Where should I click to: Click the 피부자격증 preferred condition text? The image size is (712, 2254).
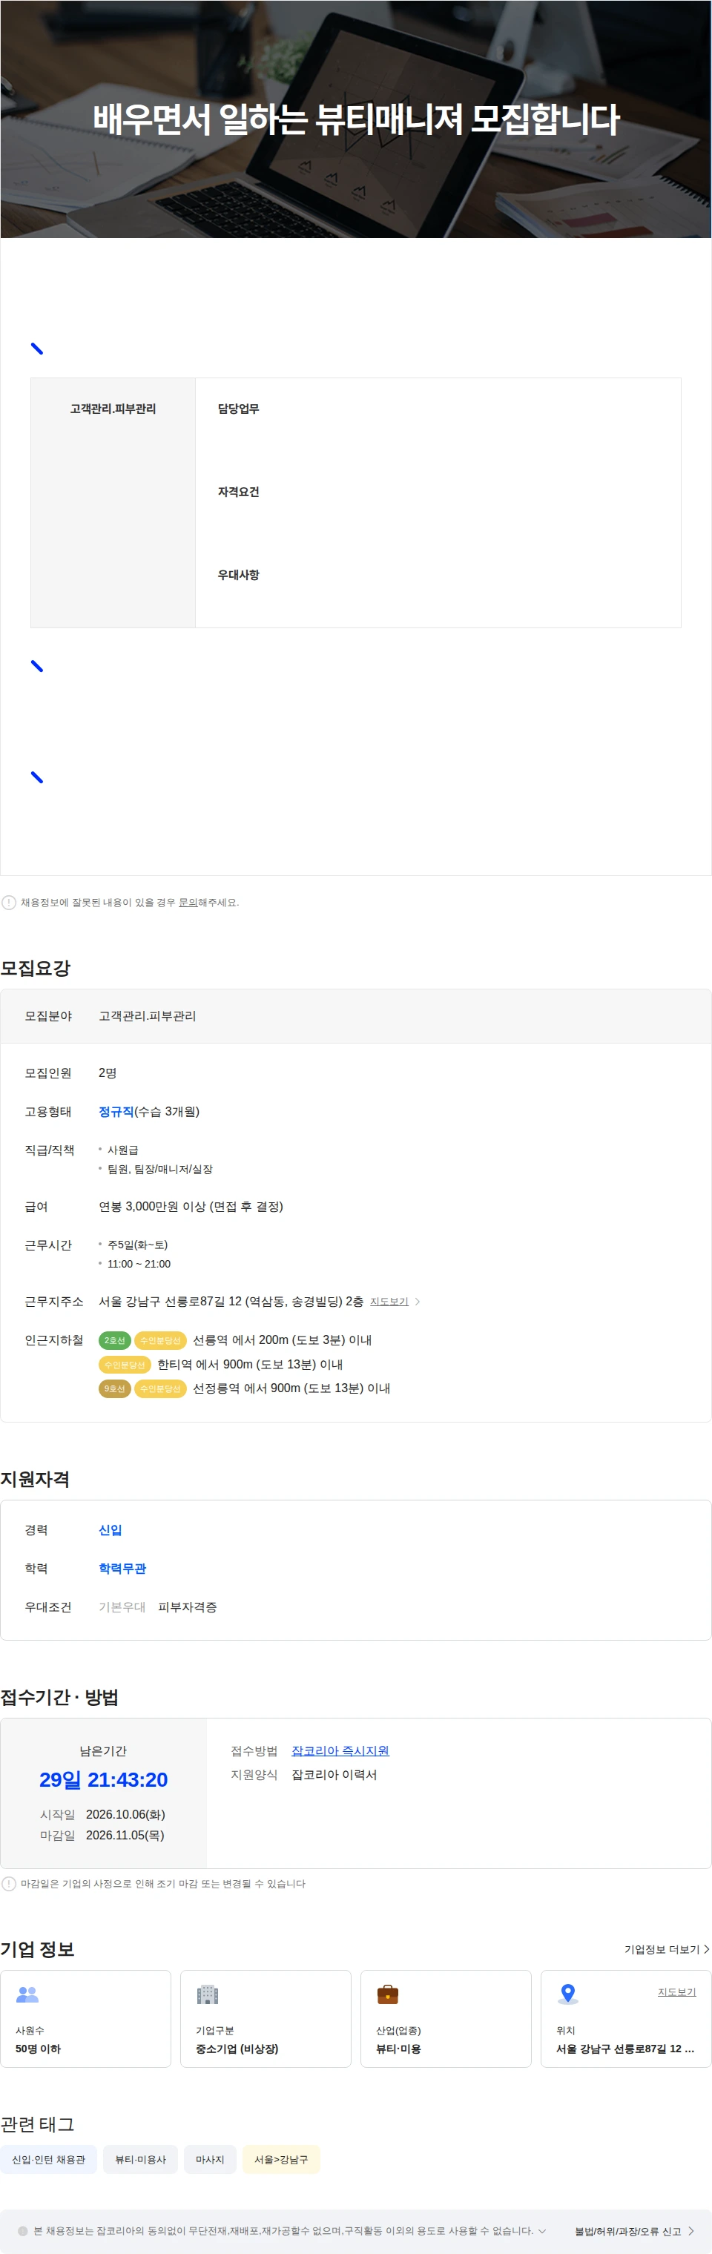pos(187,1607)
